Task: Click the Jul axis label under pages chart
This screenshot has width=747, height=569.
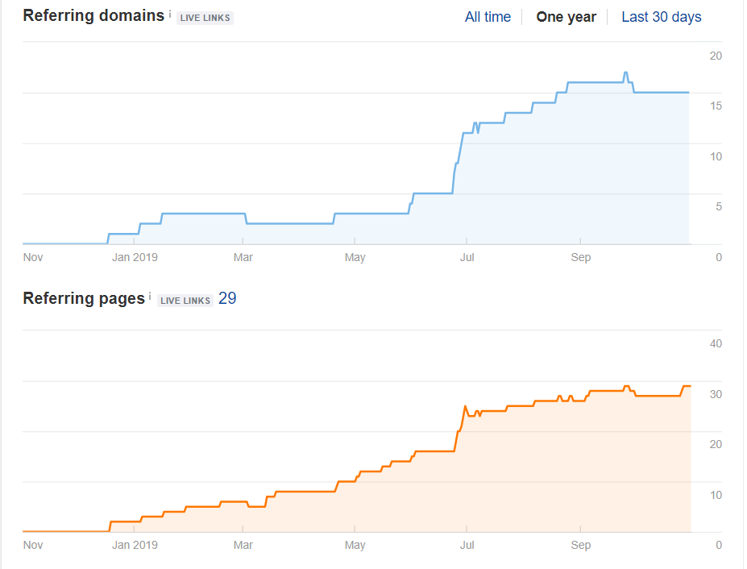Action: click(x=466, y=545)
